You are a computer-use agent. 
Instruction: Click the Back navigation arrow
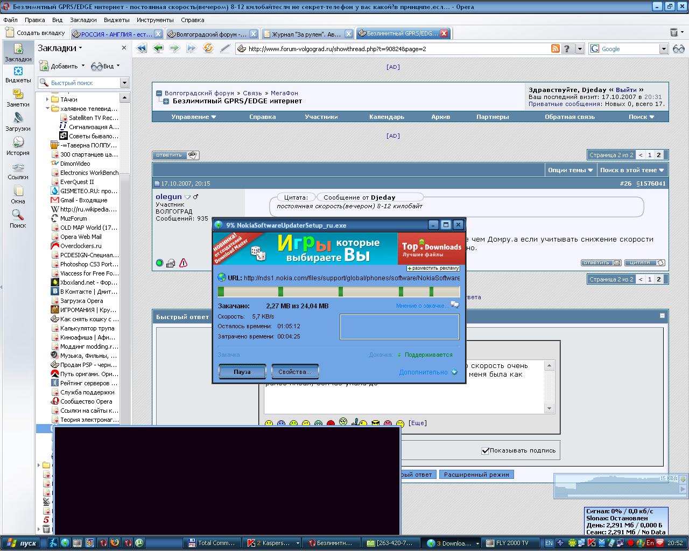pyautogui.click(x=158, y=48)
